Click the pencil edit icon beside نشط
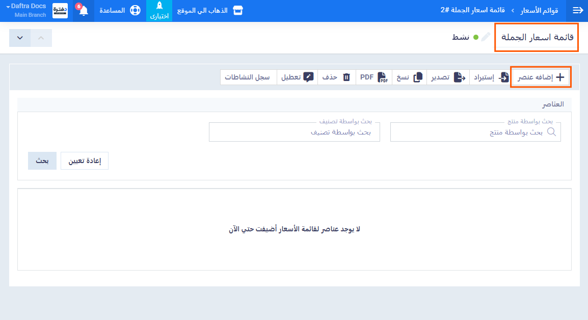Image resolution: width=588 pixels, height=320 pixels. click(486, 37)
